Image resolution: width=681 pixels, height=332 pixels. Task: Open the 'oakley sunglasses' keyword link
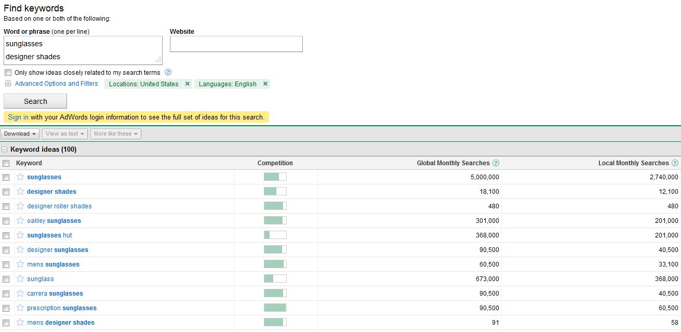pyautogui.click(x=54, y=221)
